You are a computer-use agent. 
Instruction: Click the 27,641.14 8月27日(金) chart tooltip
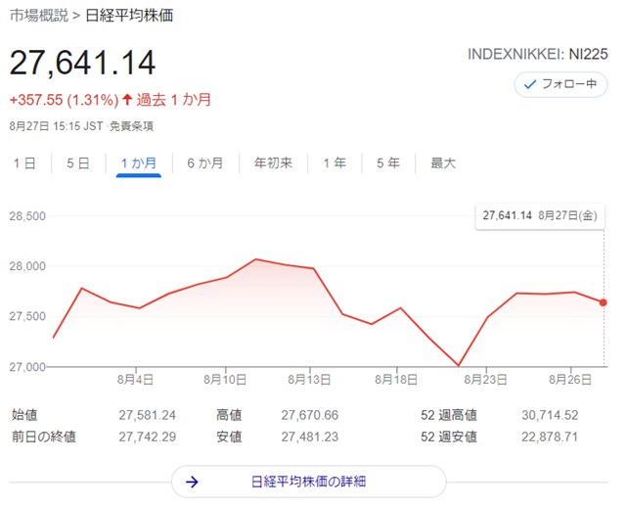(540, 215)
